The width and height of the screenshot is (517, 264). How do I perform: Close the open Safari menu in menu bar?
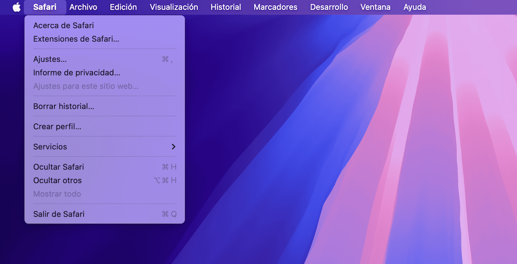point(45,7)
